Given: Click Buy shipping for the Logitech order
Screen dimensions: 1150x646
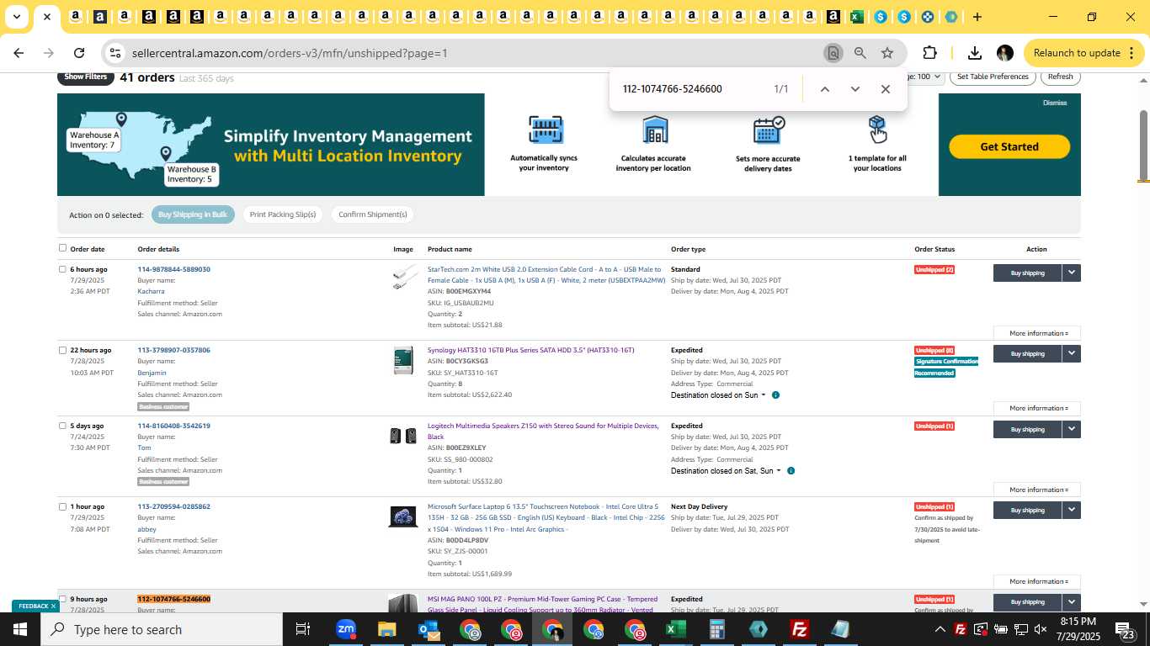Looking at the screenshot, I should pyautogui.click(x=1027, y=429).
